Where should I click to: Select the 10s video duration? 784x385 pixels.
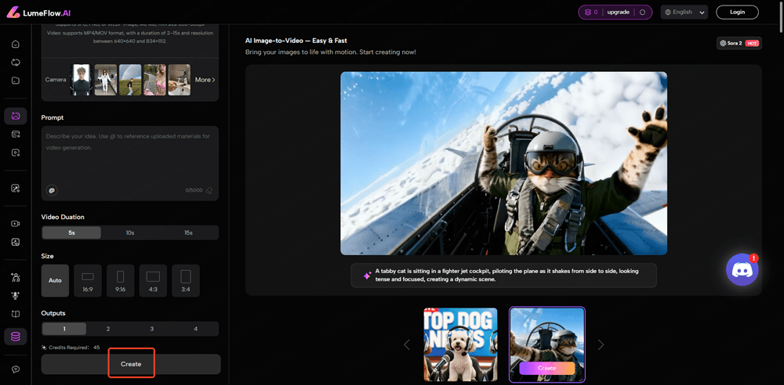pos(130,233)
